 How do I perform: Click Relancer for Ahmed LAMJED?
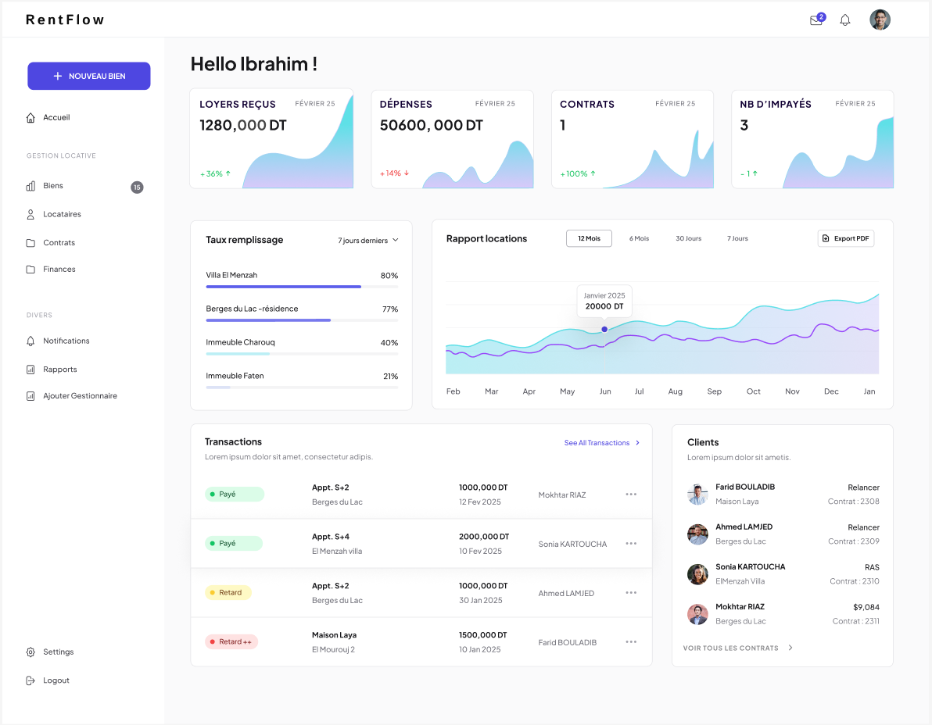pos(863,527)
